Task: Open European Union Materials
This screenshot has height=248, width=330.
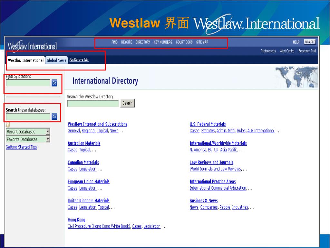Action: coord(89,181)
